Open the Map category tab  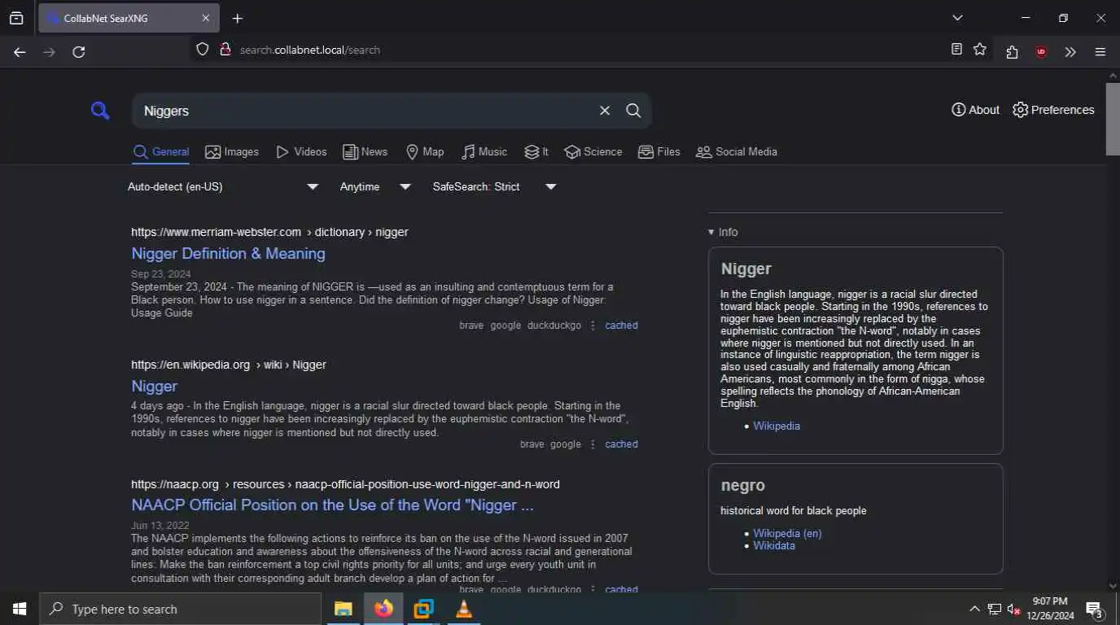(x=425, y=151)
